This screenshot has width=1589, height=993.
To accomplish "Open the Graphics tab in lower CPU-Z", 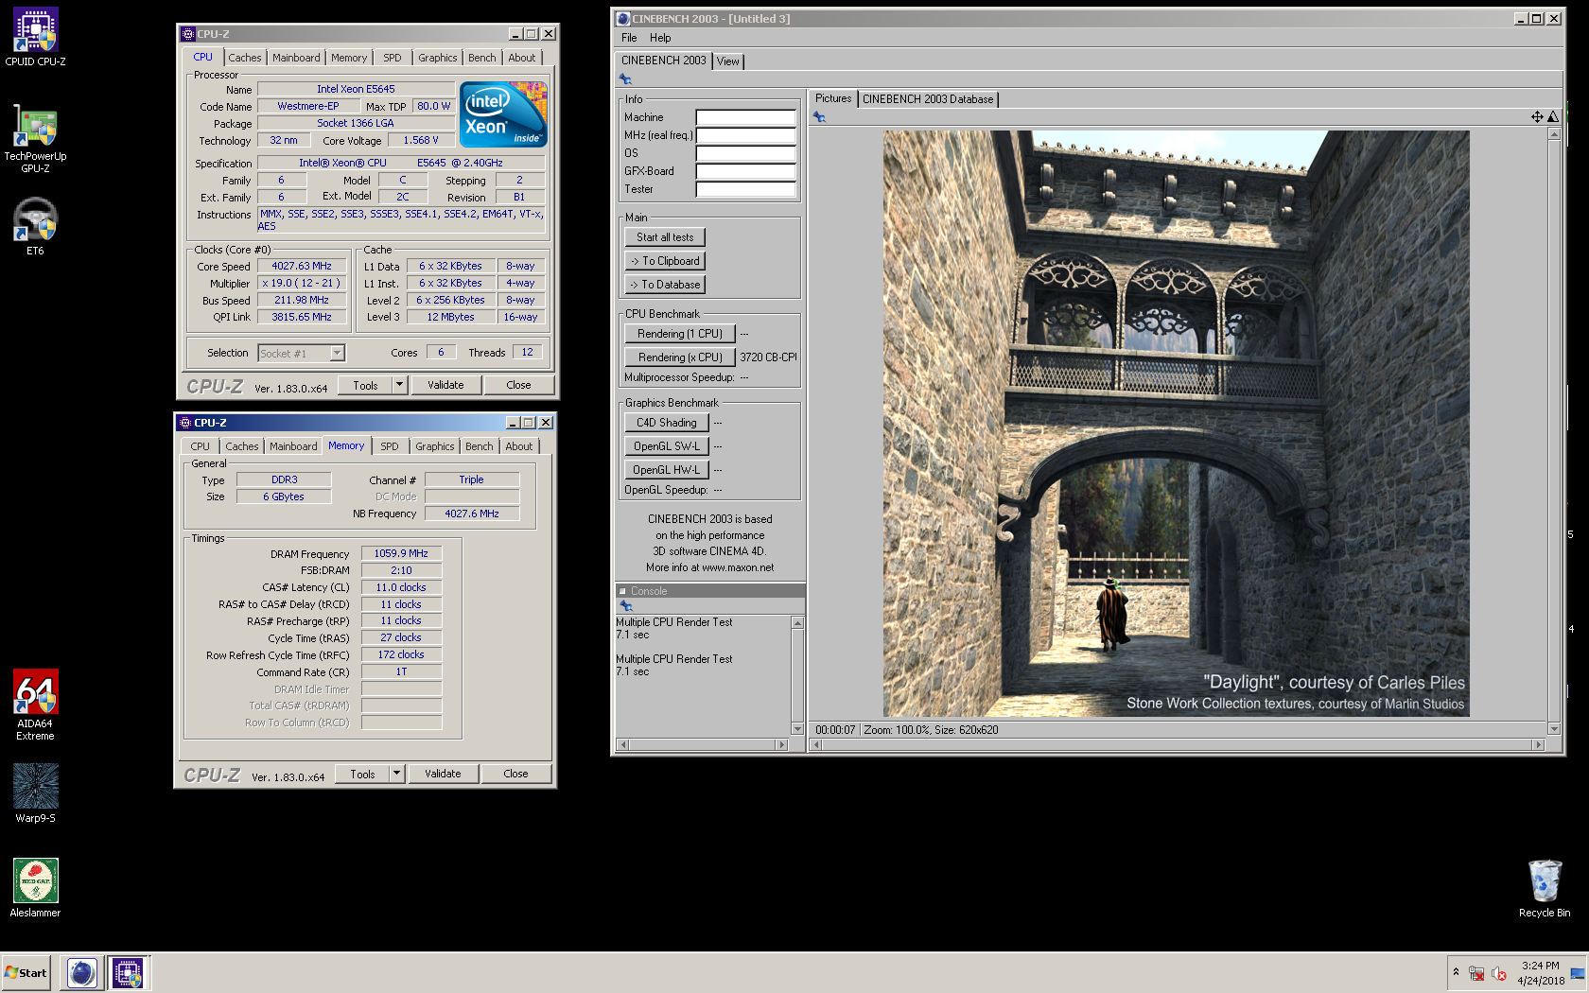I will click(x=435, y=446).
